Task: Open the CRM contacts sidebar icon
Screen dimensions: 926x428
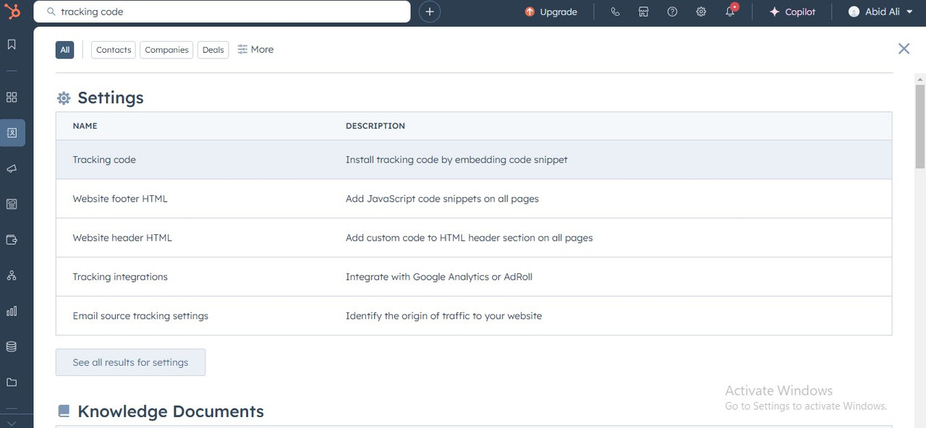Action: pyautogui.click(x=12, y=133)
